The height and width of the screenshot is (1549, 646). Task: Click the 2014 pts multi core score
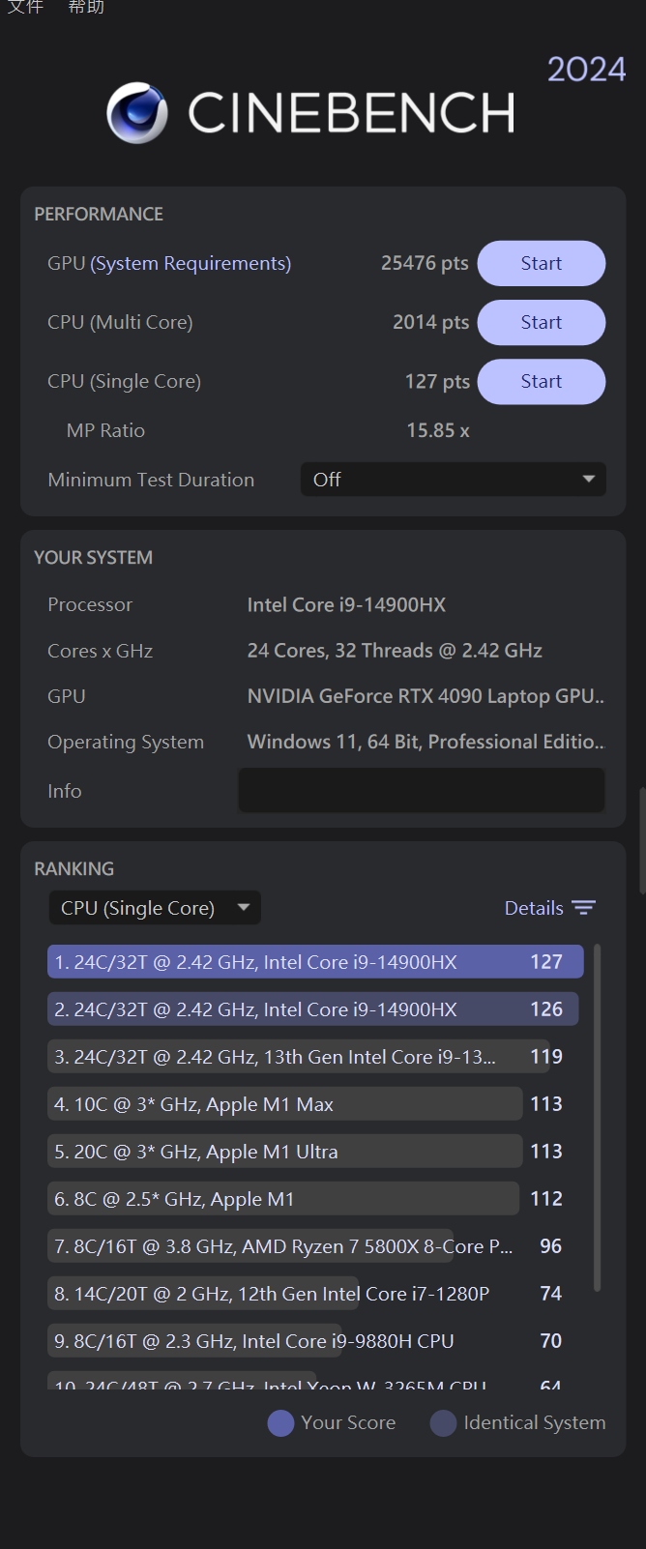430,322
